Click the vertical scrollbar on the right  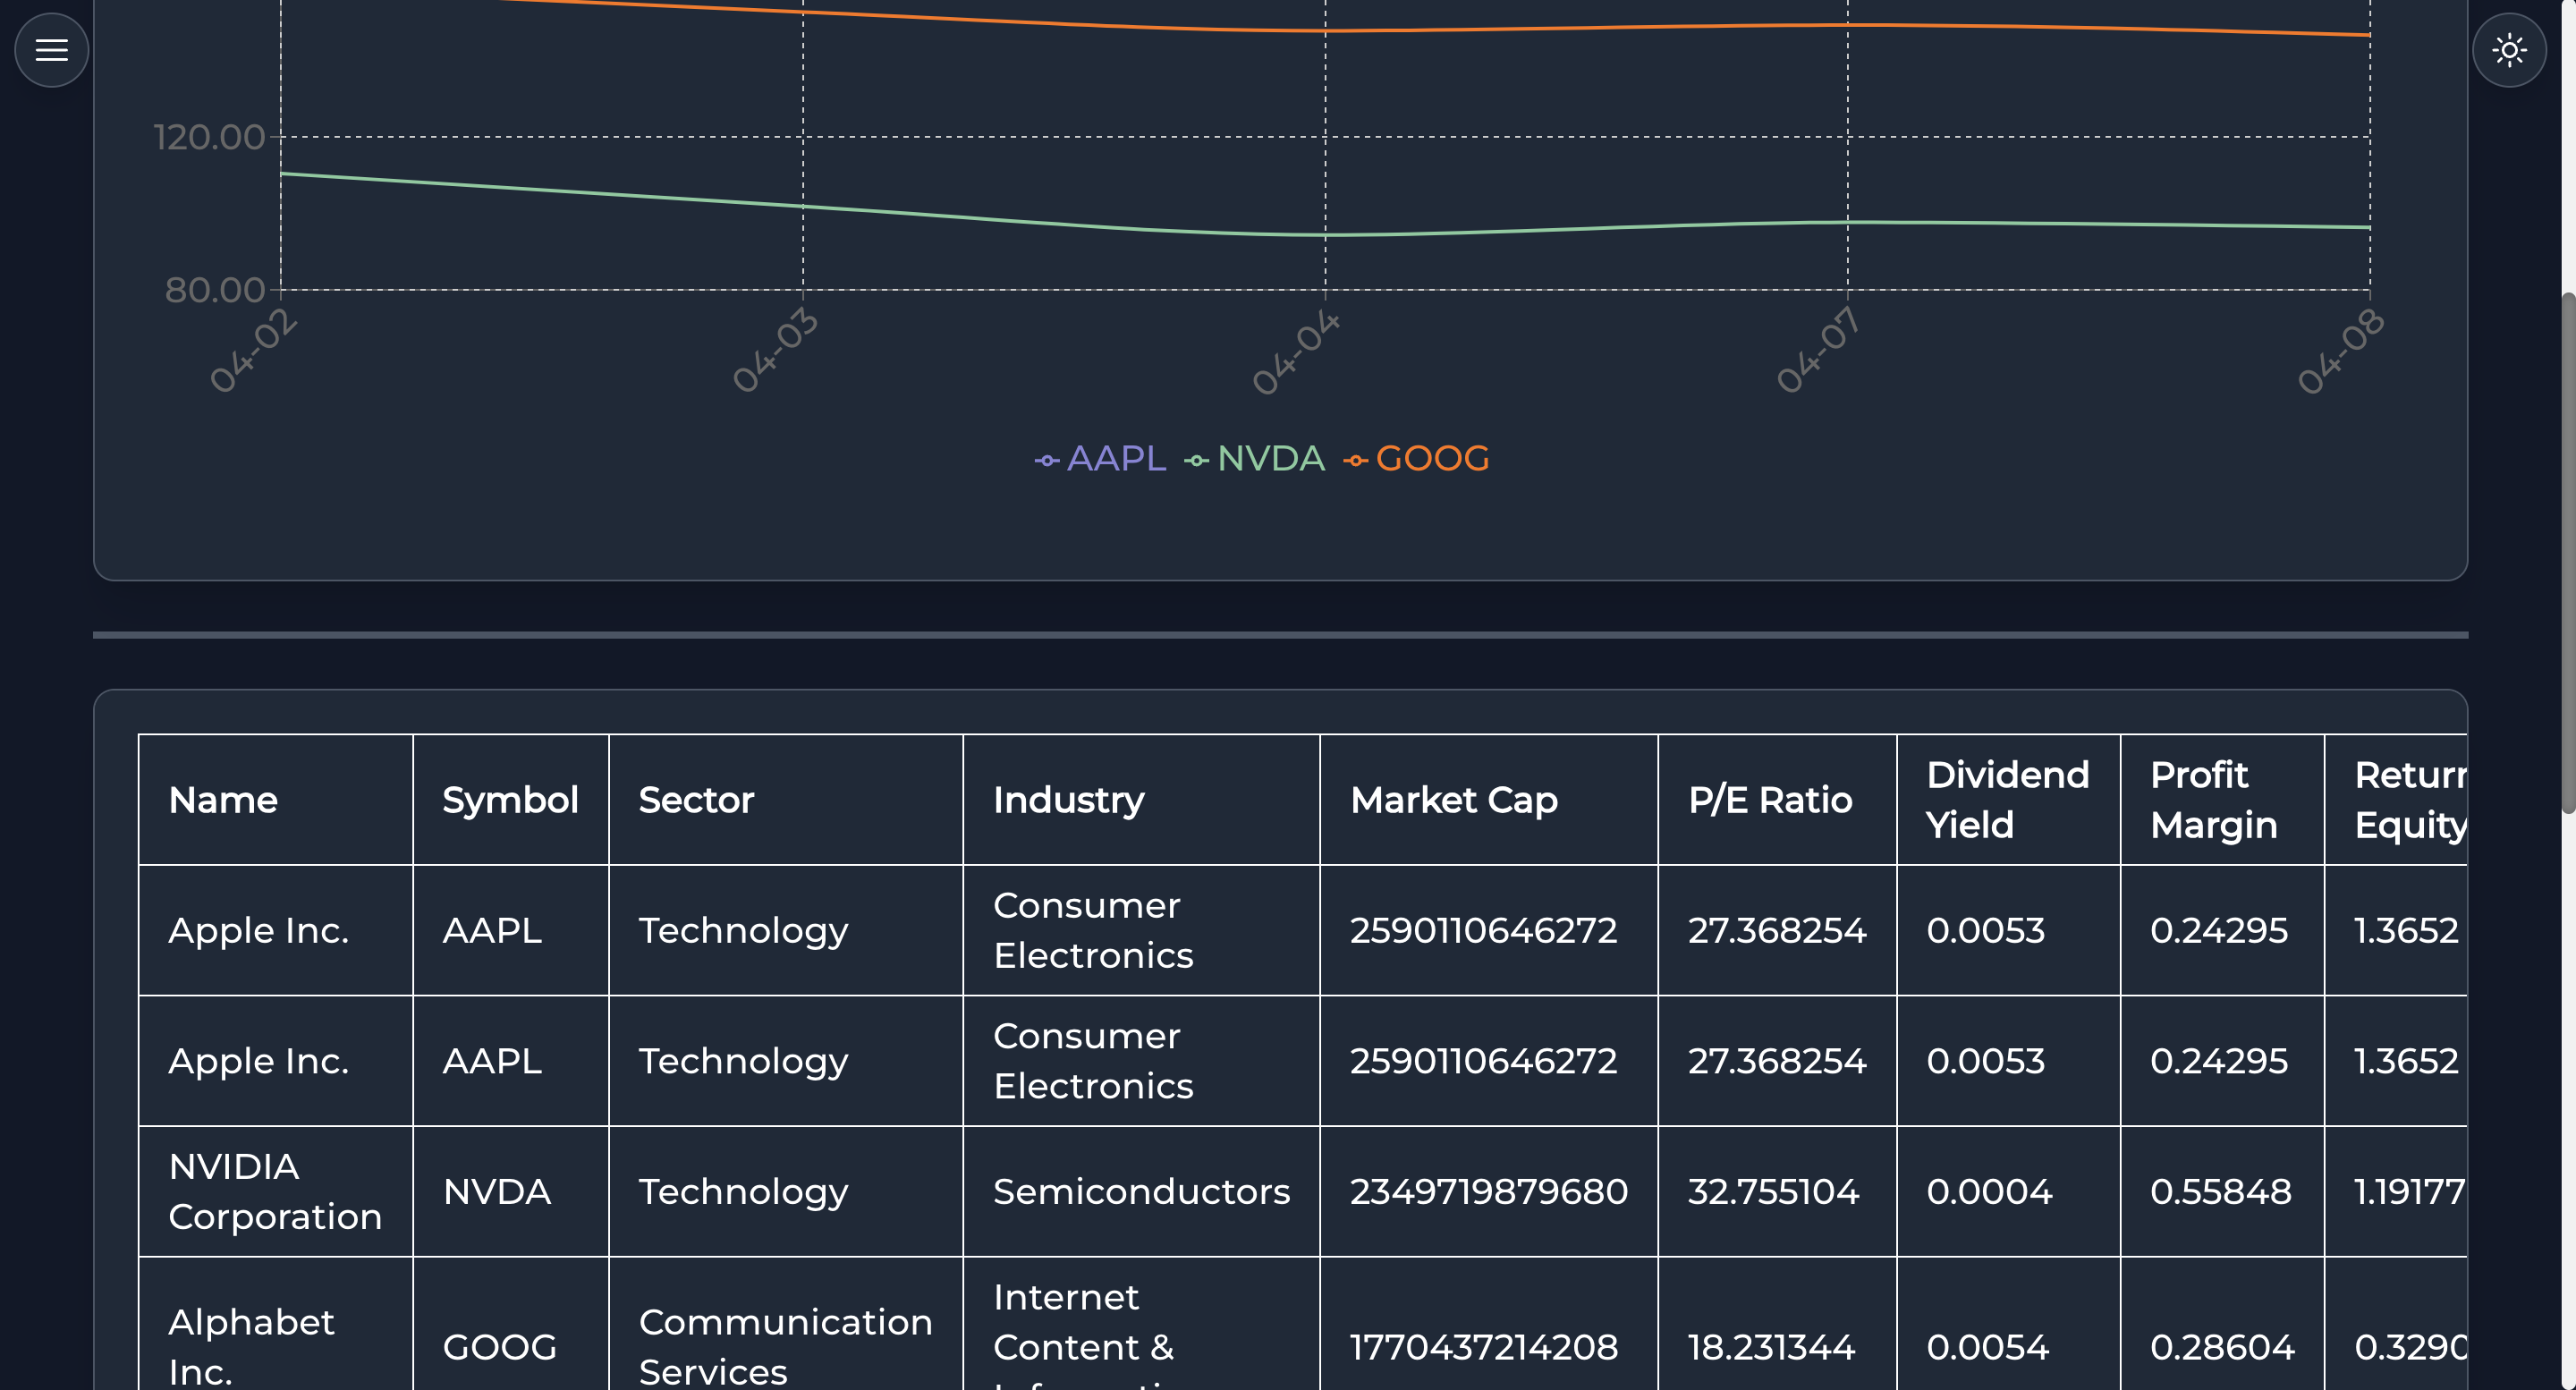click(x=2566, y=500)
